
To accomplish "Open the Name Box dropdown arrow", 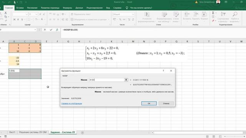I will (x=35, y=30).
